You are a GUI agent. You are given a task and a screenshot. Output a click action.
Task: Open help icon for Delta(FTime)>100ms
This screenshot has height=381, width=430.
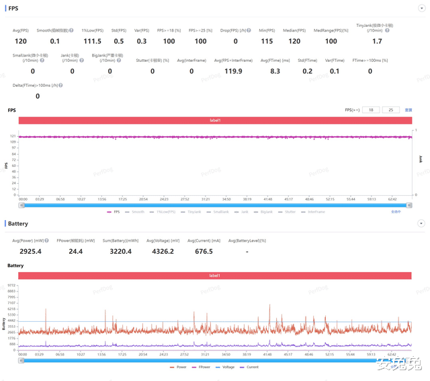[60, 85]
